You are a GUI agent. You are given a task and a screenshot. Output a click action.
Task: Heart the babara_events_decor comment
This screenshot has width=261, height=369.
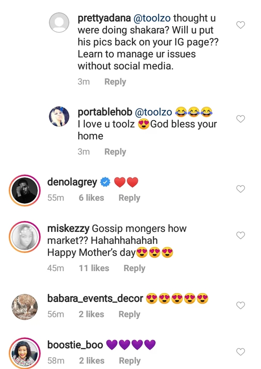coord(241,305)
